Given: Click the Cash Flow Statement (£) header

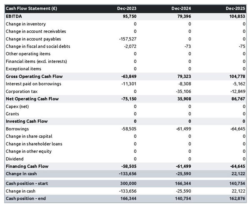Looking at the screenshot, I should pos(31,8).
